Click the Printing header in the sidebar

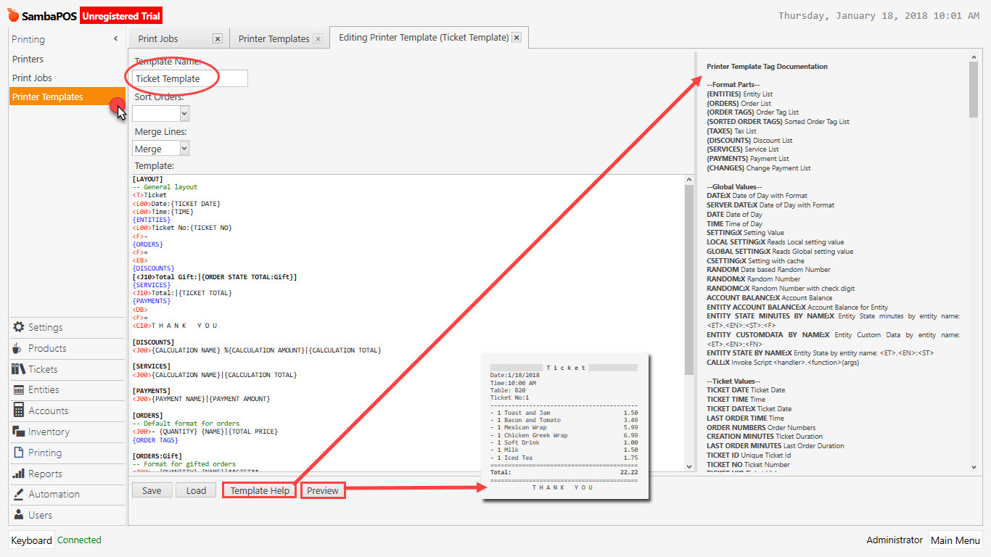click(x=28, y=39)
